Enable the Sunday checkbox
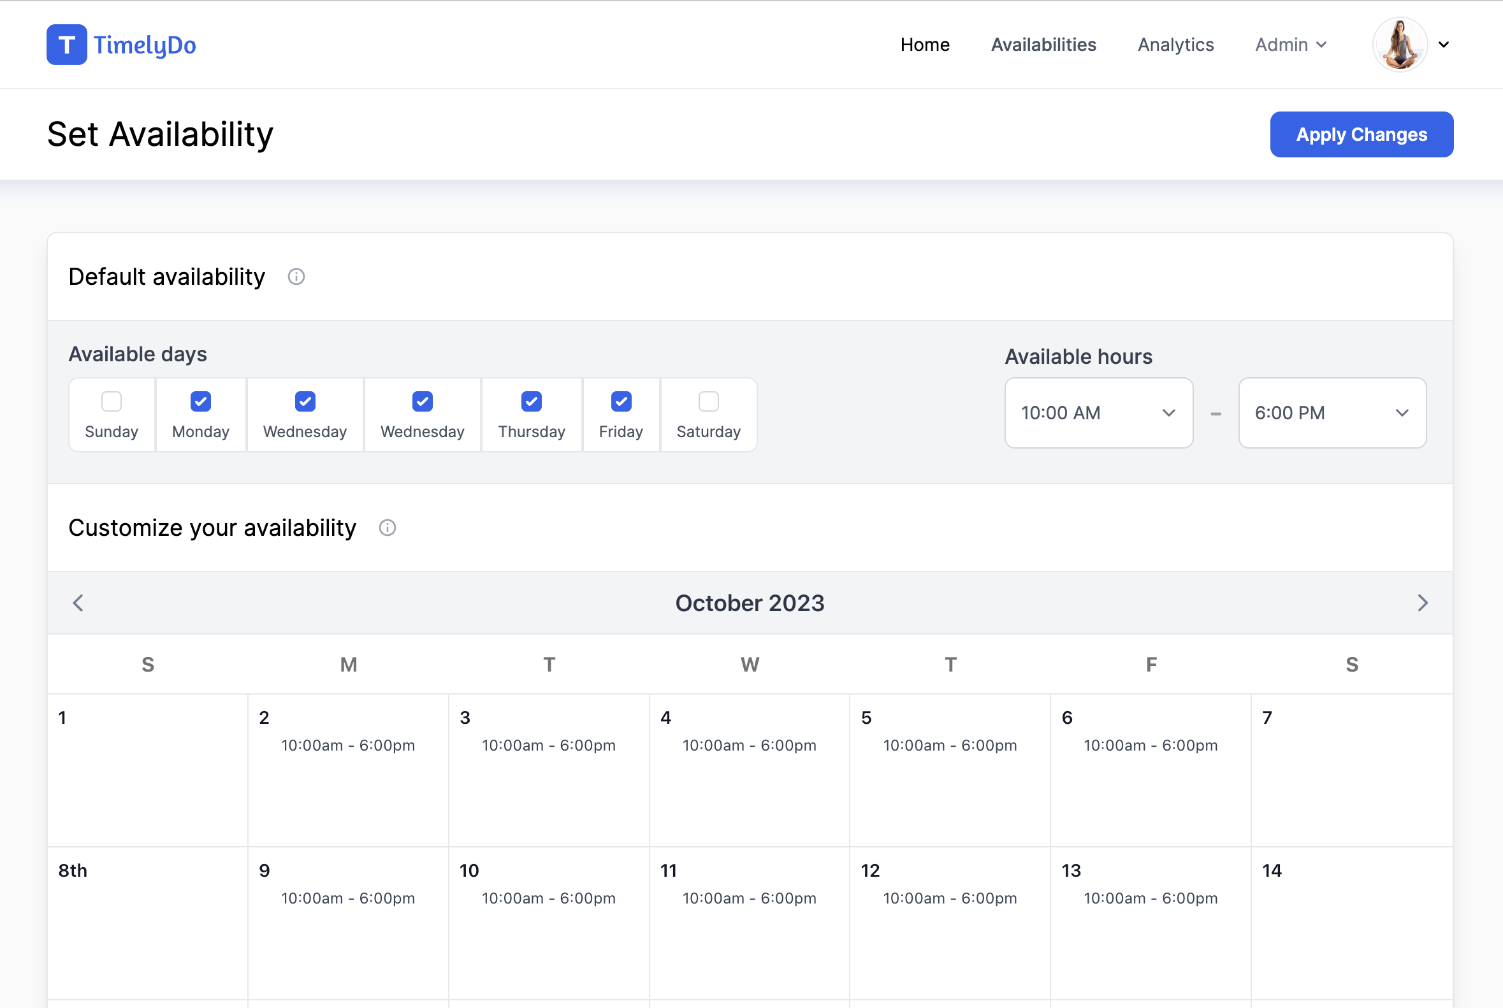 [x=112, y=401]
